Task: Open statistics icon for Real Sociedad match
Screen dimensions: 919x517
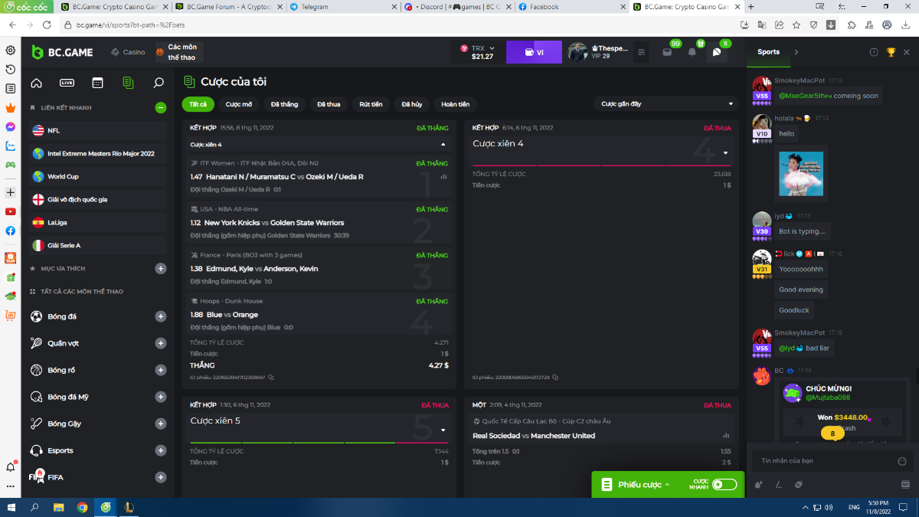Action: pyautogui.click(x=725, y=436)
